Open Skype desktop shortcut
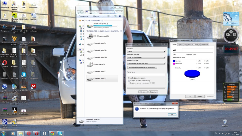 click(24, 76)
